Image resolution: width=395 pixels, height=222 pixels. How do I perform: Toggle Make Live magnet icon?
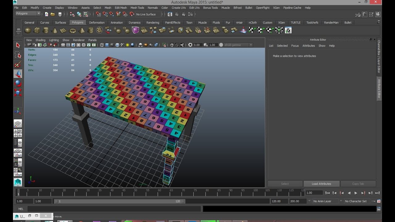[x=132, y=14]
